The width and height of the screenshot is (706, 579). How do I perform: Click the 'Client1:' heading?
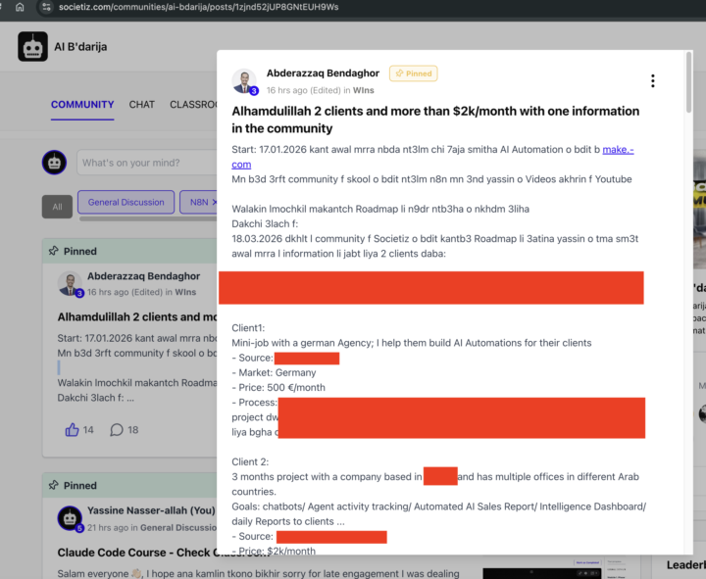248,328
